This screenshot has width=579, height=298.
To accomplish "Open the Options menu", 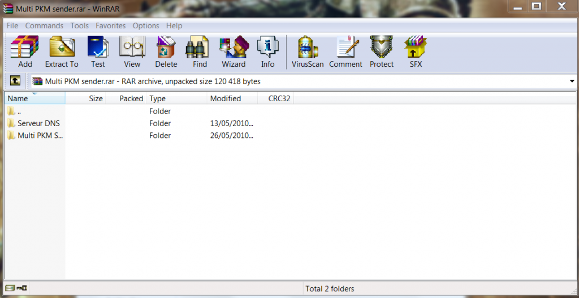I will click(x=146, y=26).
